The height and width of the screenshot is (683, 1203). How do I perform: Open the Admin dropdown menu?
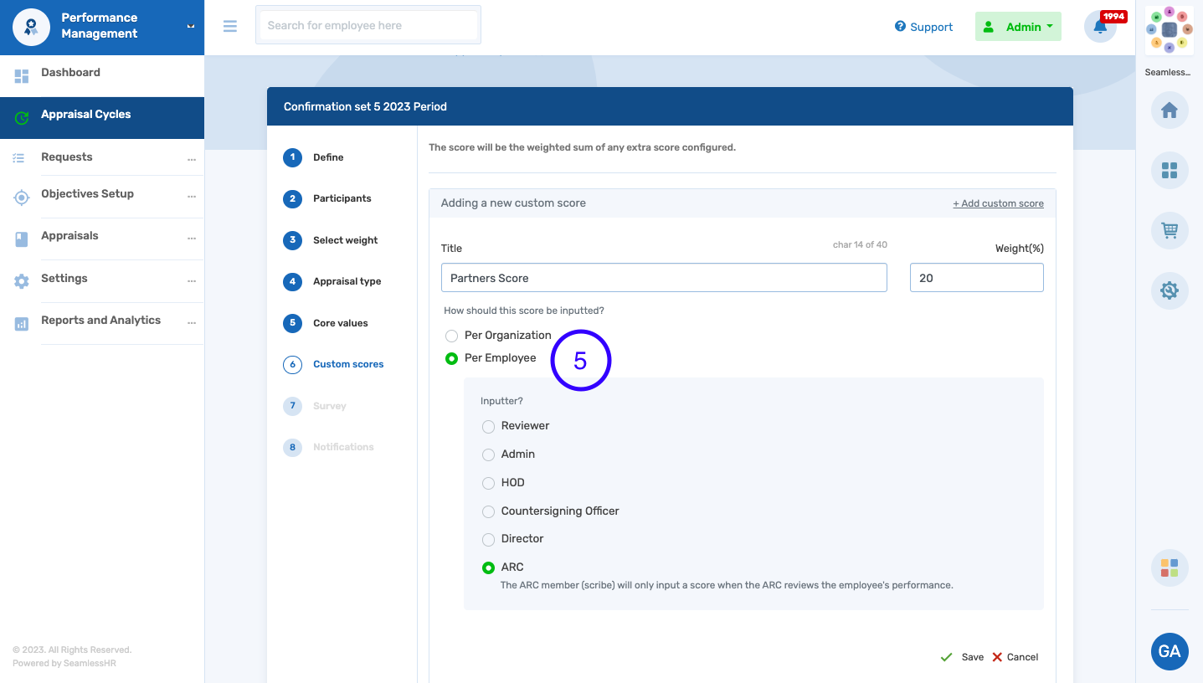click(x=1018, y=26)
